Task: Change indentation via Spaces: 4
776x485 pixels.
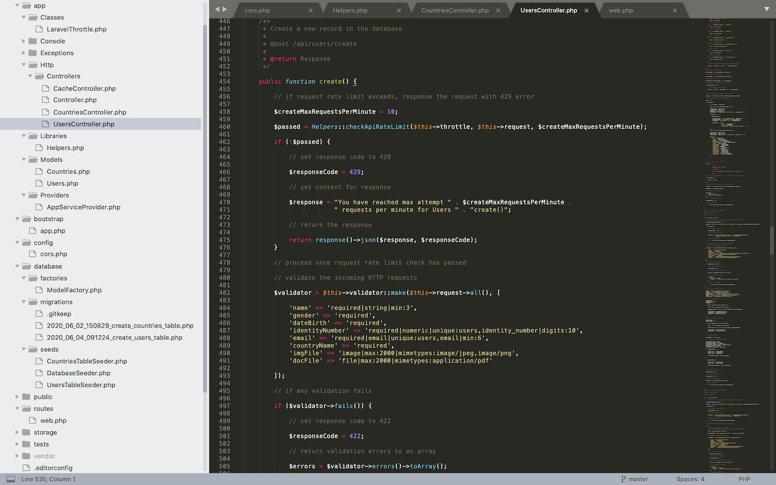Action: [690, 479]
